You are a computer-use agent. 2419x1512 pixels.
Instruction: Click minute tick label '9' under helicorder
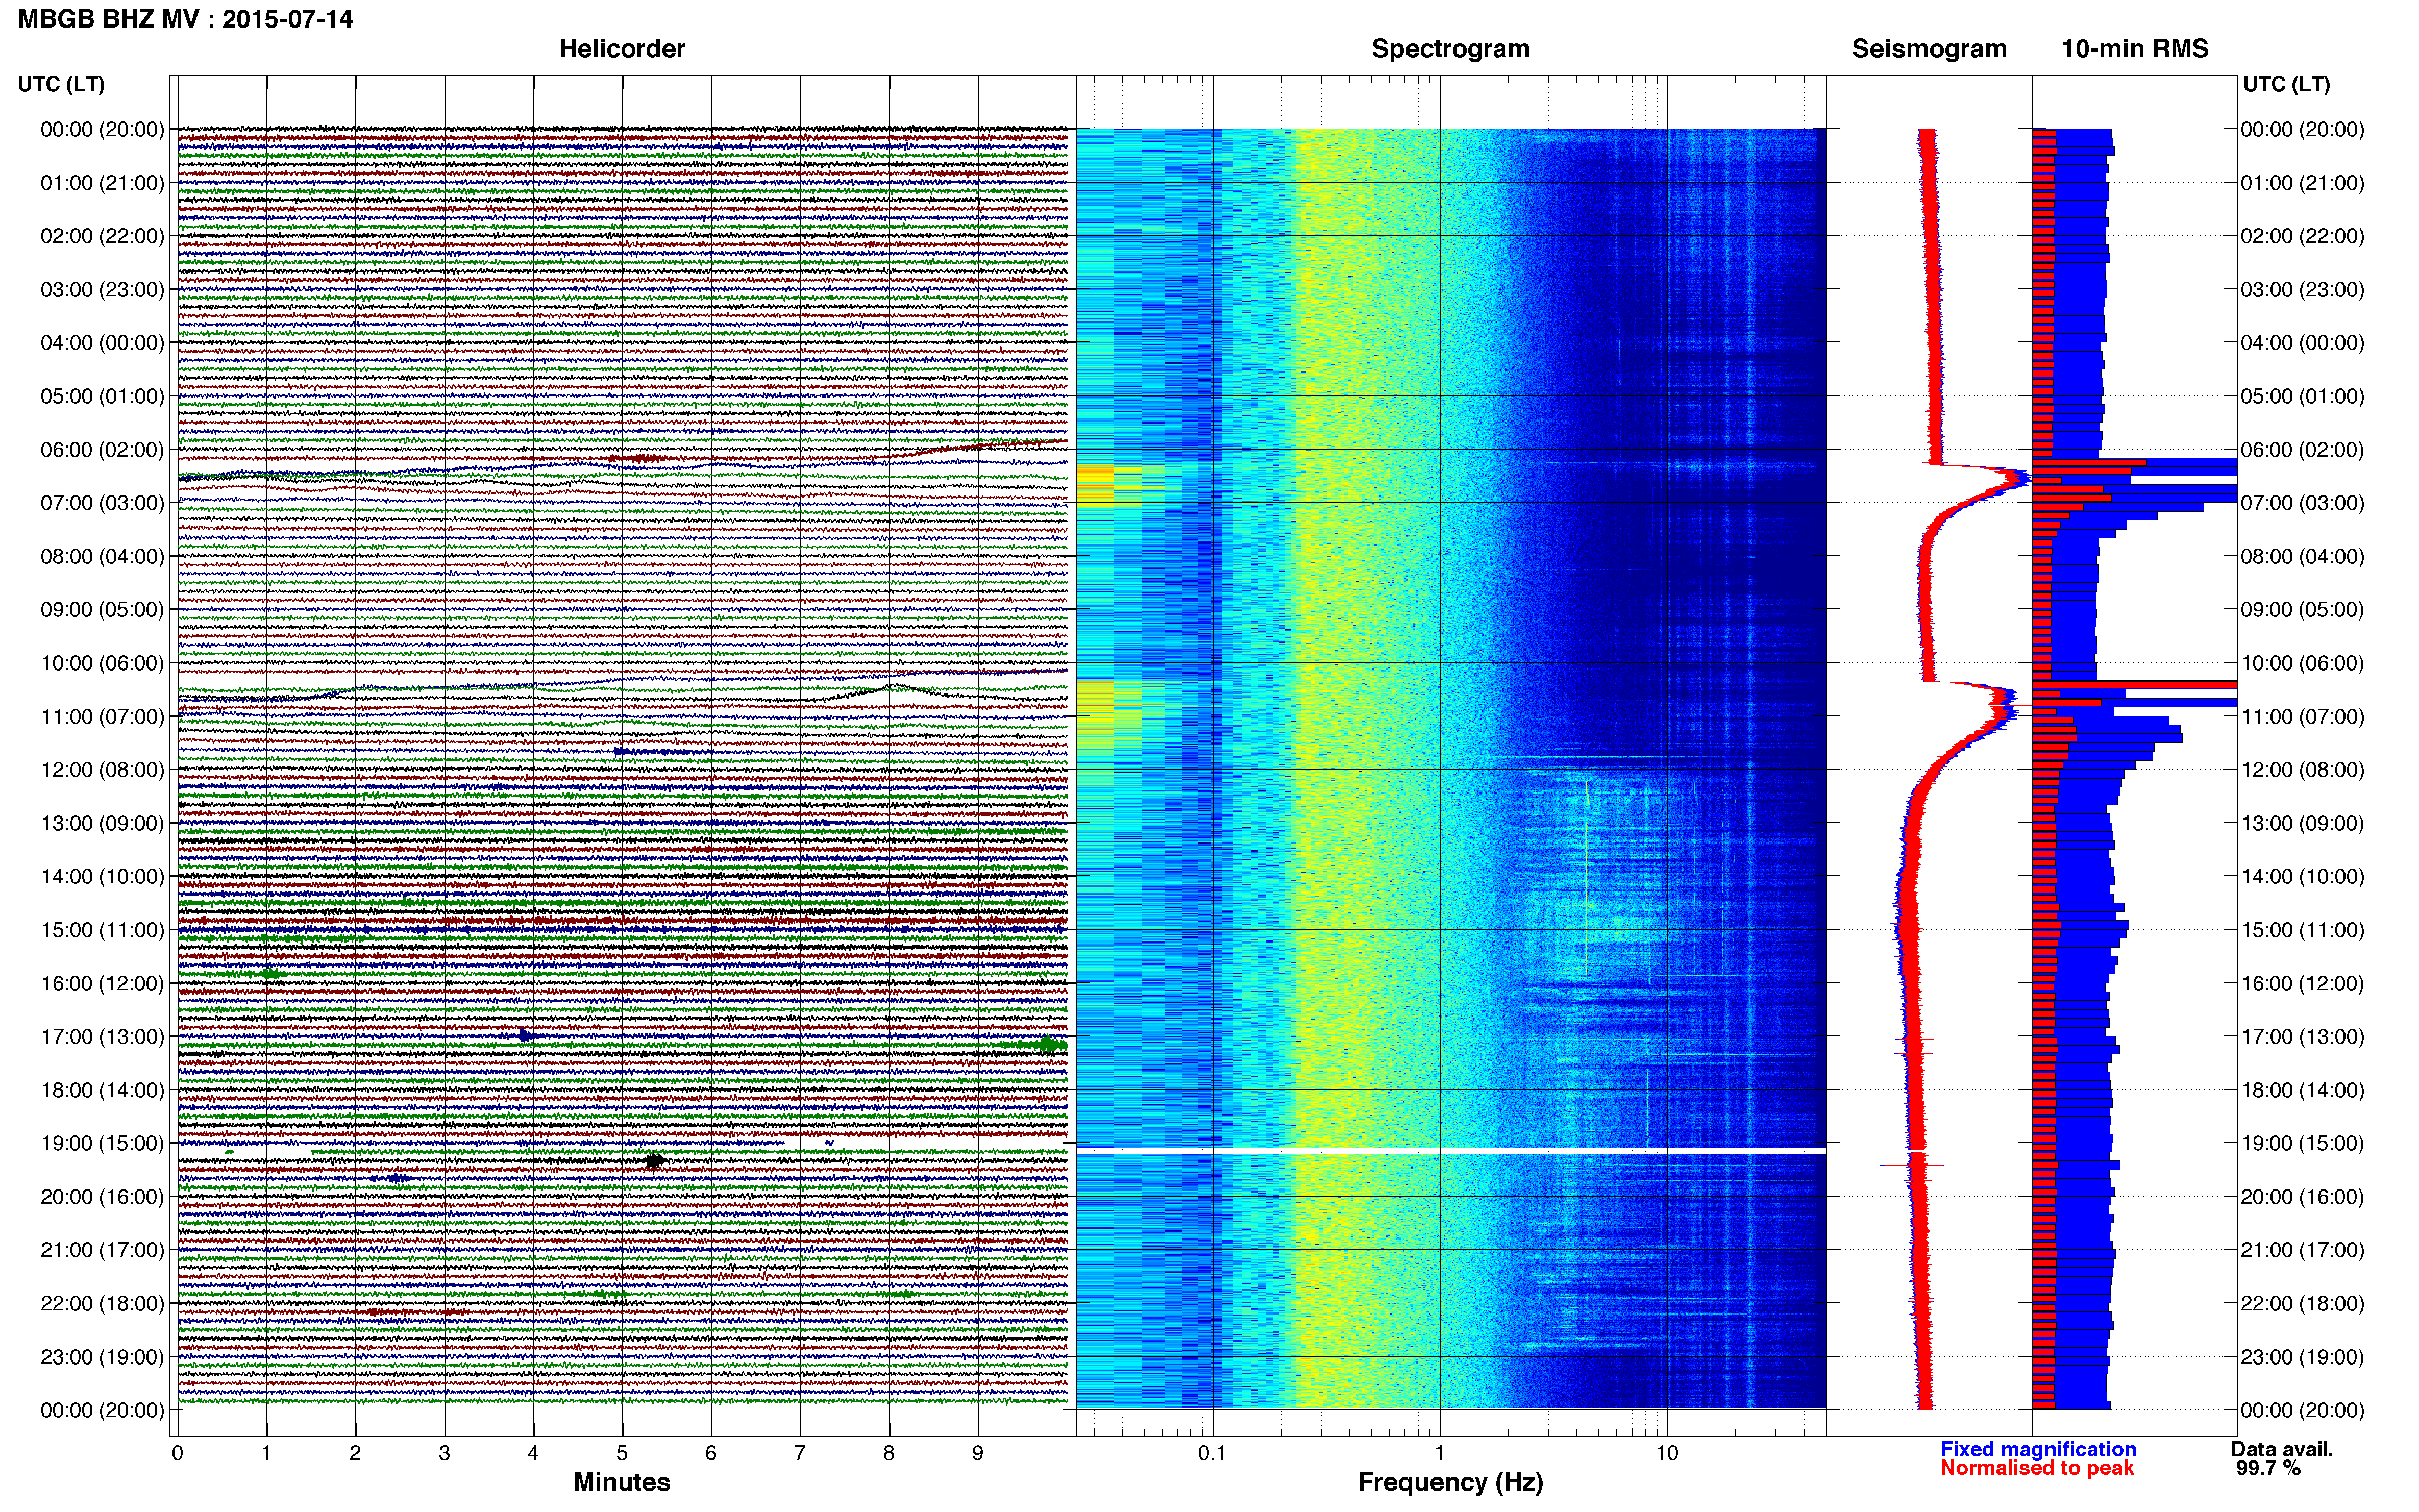point(978,1453)
